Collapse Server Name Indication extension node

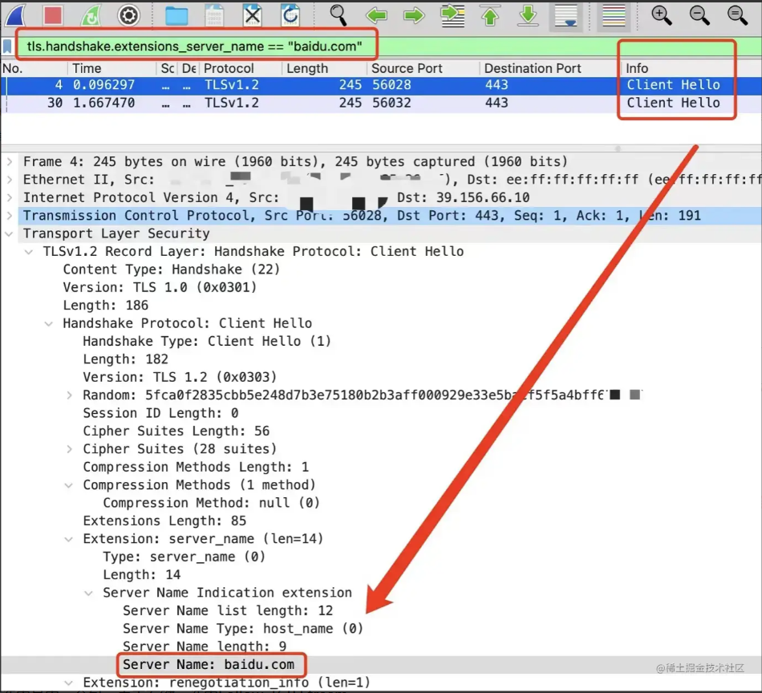point(89,593)
